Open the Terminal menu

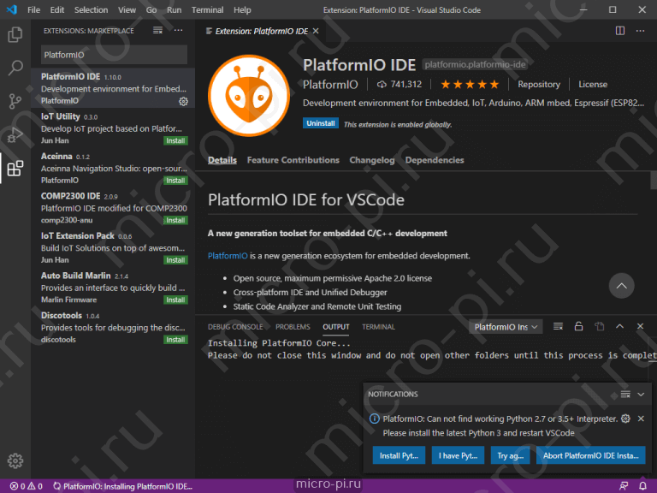click(x=207, y=9)
